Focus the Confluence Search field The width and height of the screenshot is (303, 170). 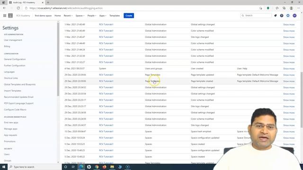click(x=256, y=16)
